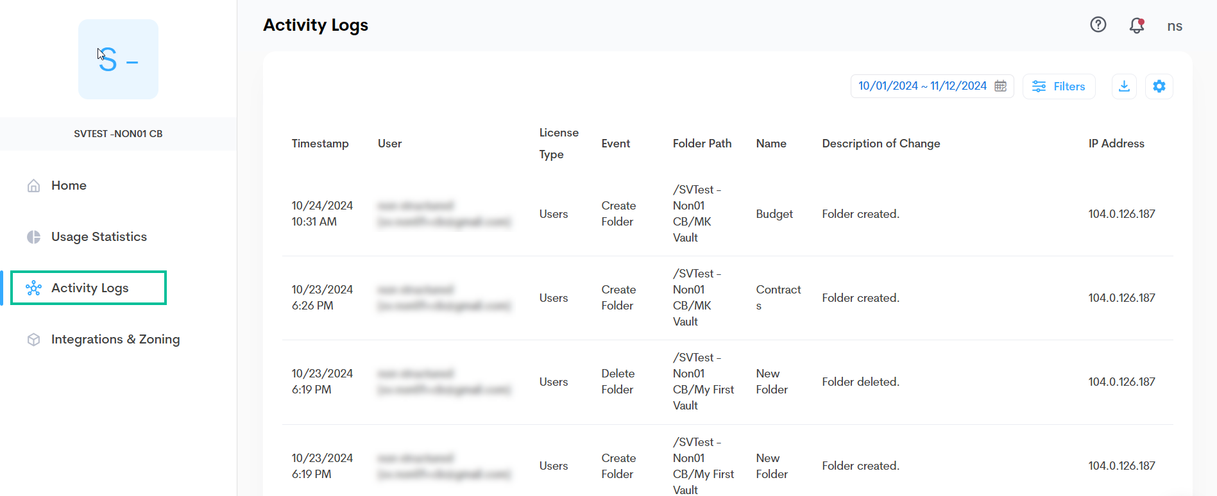Click the License Type column header

point(559,144)
